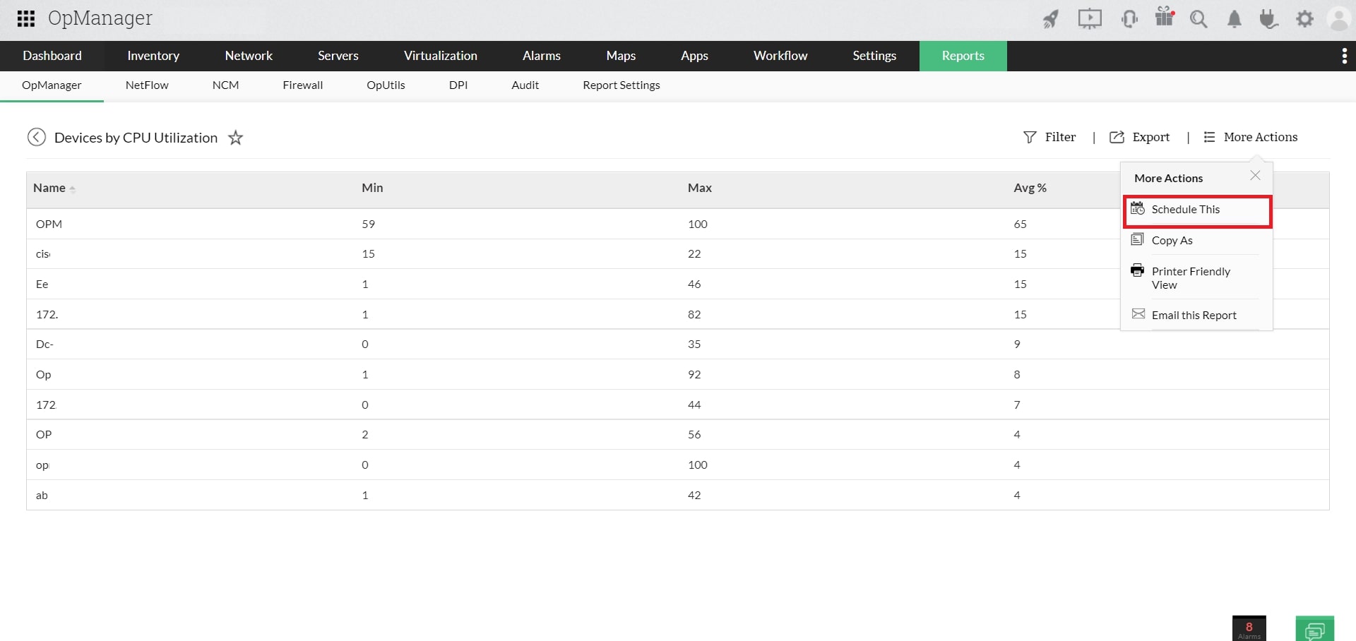This screenshot has height=641, width=1356.
Task: Click the back arrow beside report title
Action: tap(37, 137)
